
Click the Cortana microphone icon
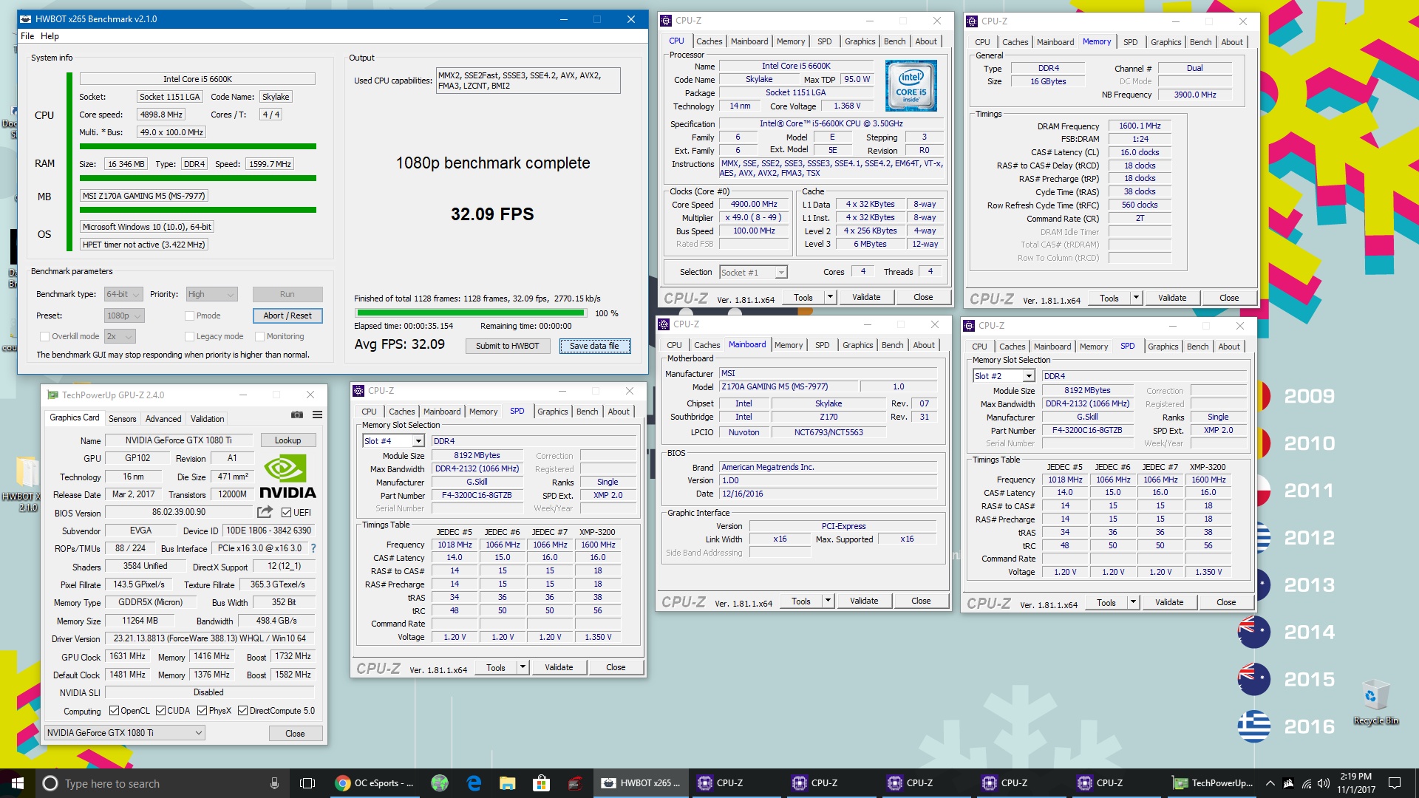[274, 783]
